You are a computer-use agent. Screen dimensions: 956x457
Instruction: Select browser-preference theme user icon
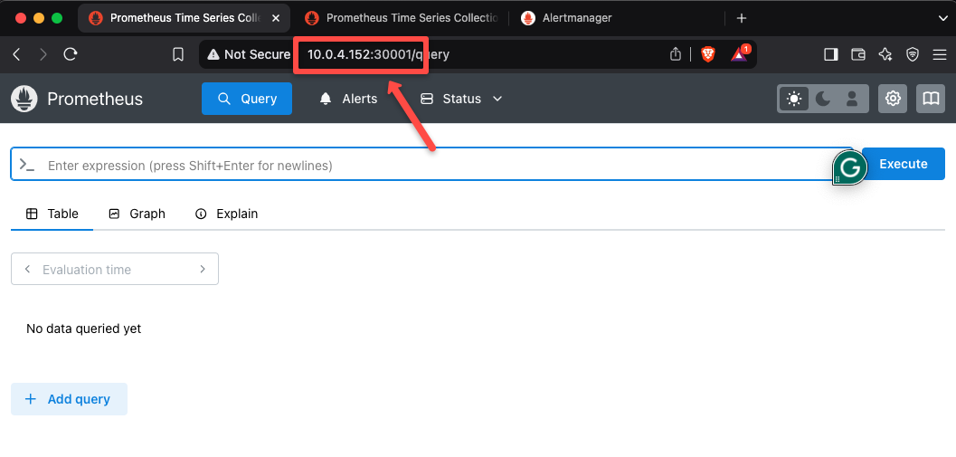(x=852, y=99)
